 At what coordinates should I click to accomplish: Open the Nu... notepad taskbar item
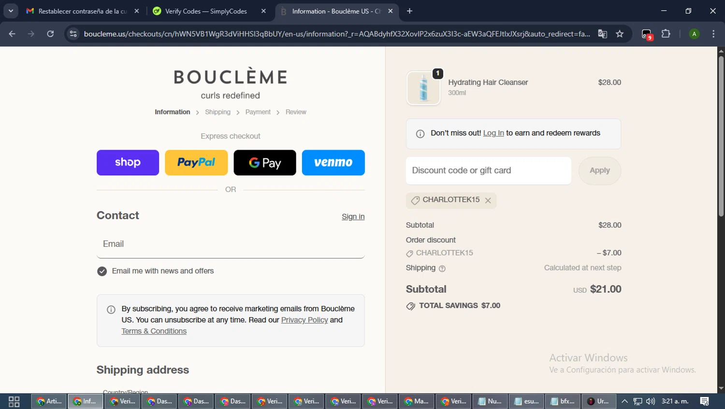coord(490,401)
